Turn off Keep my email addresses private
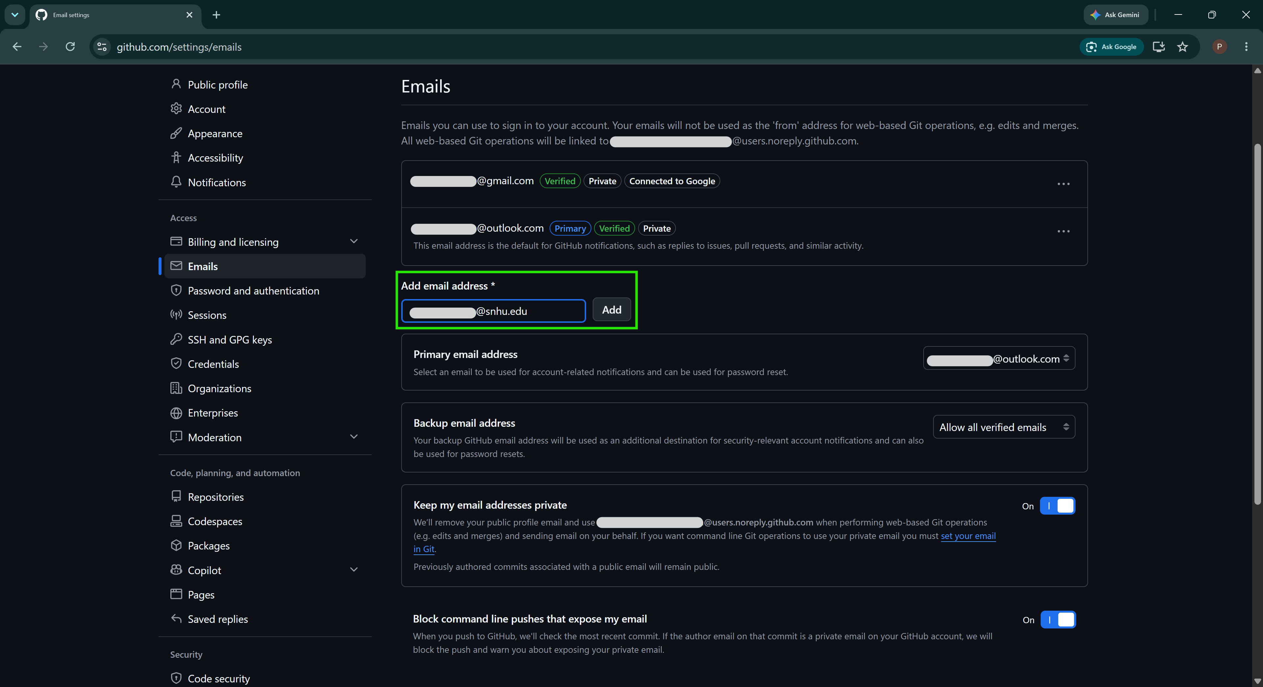 1057,506
